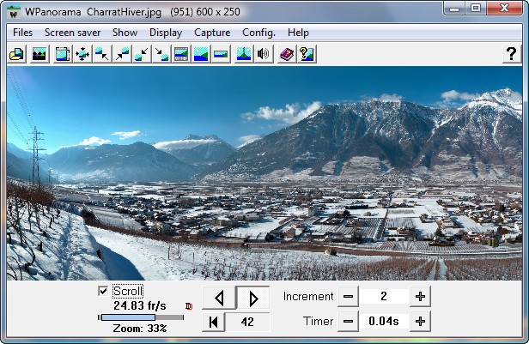529x344 pixels.
Task: Open the Files menu
Action: [x=22, y=33]
